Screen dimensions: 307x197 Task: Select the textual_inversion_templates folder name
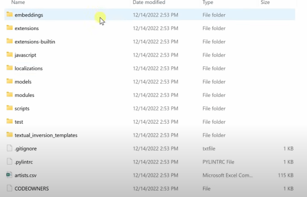tap(46, 135)
